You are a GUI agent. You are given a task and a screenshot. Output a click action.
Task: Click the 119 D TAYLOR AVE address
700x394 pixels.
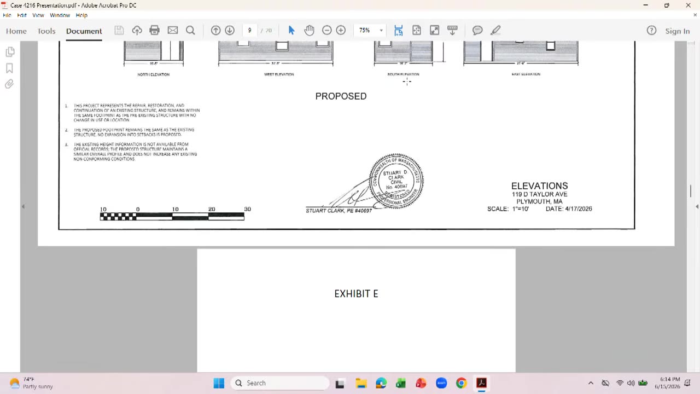(539, 194)
